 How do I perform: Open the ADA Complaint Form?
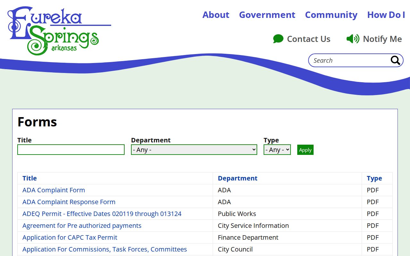pos(53,190)
